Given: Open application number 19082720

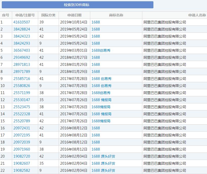Looking at the screenshot, I should pyautogui.click(x=22, y=156).
